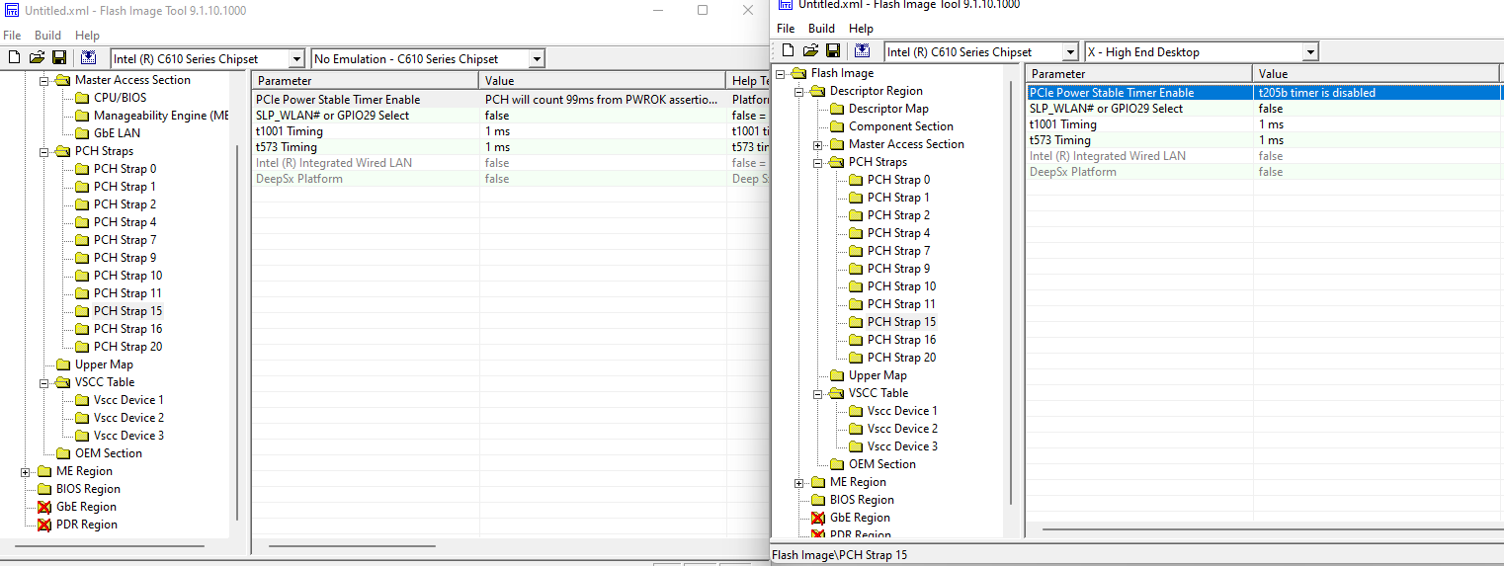
Task: Select the t573 Timing row in left window
Action: [510, 147]
